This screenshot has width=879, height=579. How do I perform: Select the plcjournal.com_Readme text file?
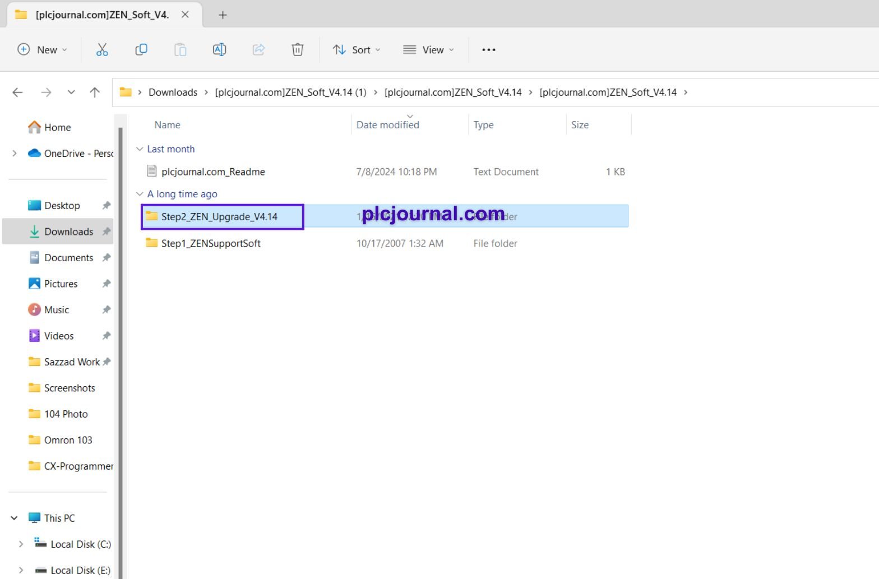click(213, 172)
